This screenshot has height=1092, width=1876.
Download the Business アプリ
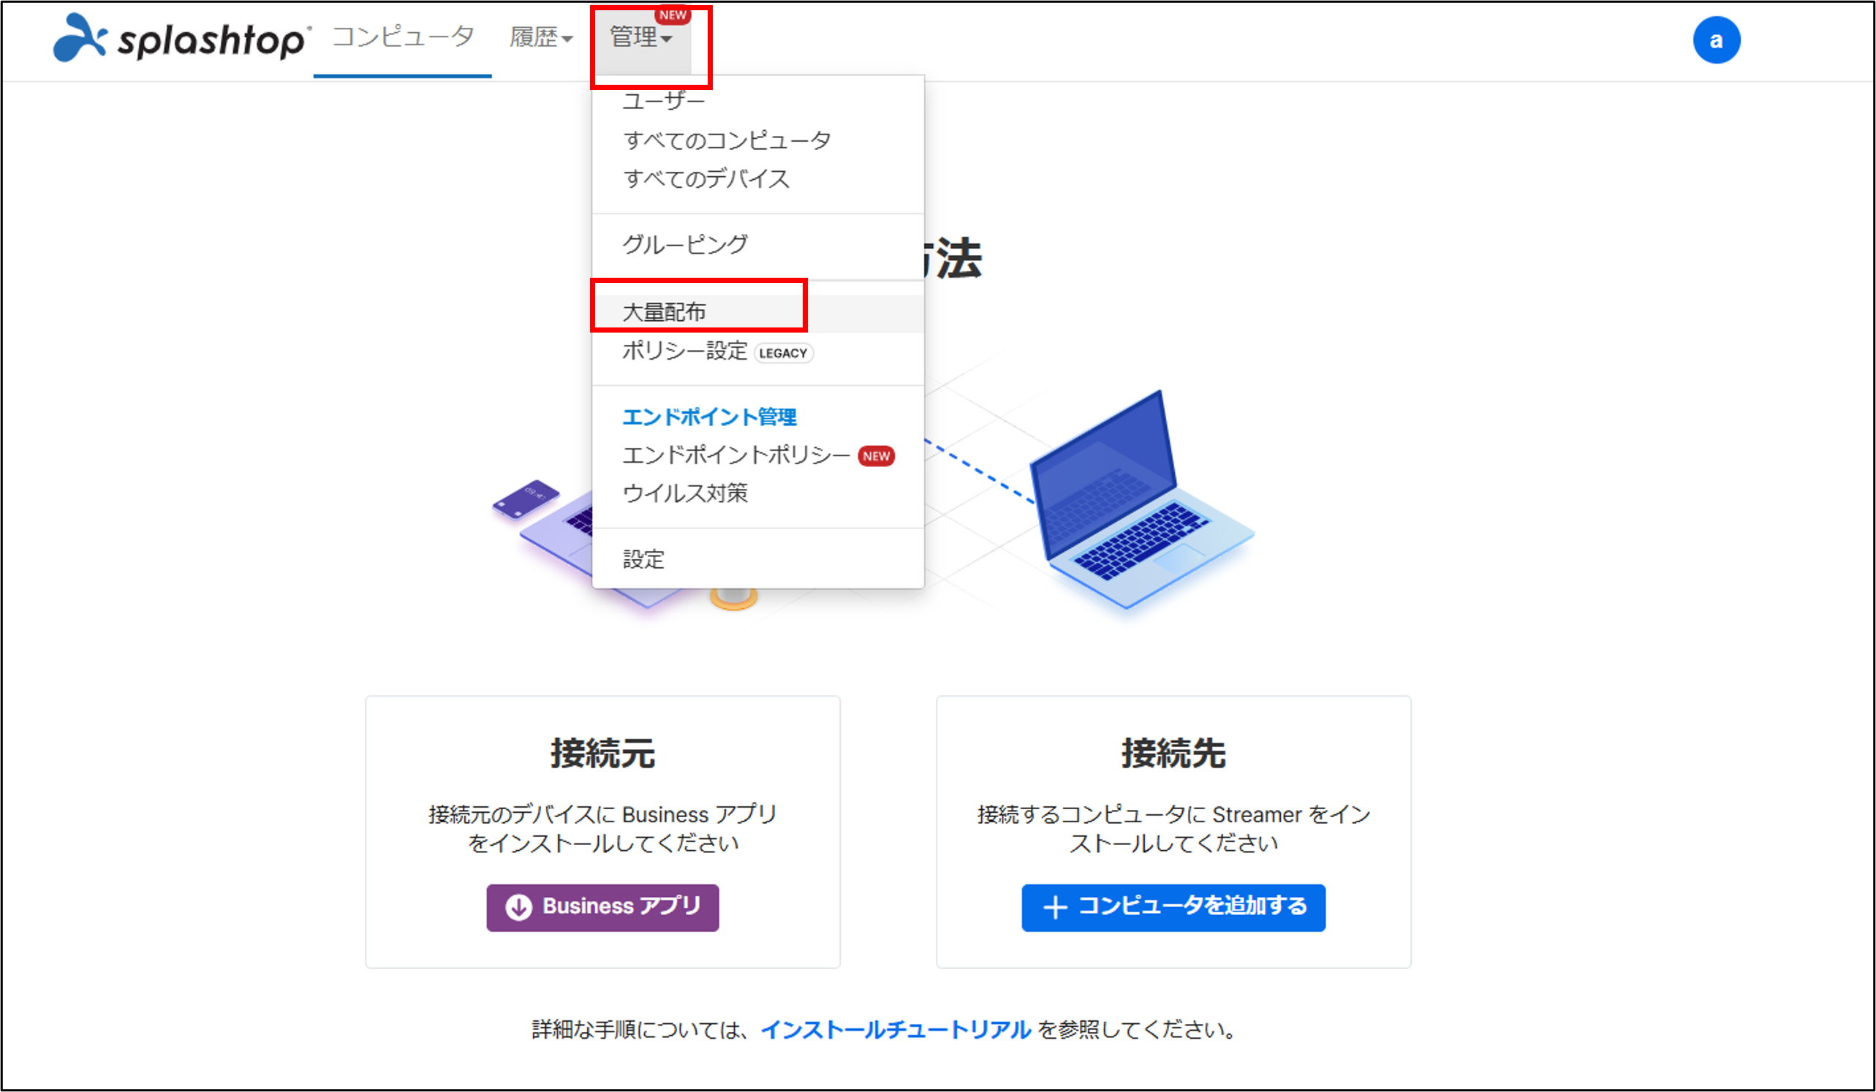pos(602,907)
